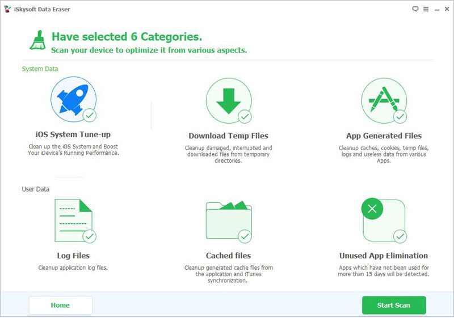This screenshot has height=318, width=454.
Task: Click the 'Unused App Elimination' title
Action: coord(384,256)
